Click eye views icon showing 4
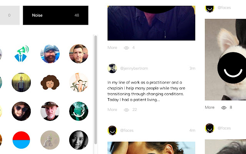 coord(126,48)
